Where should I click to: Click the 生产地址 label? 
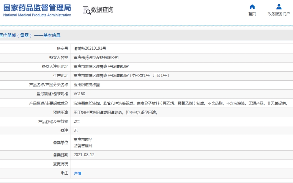61,76
